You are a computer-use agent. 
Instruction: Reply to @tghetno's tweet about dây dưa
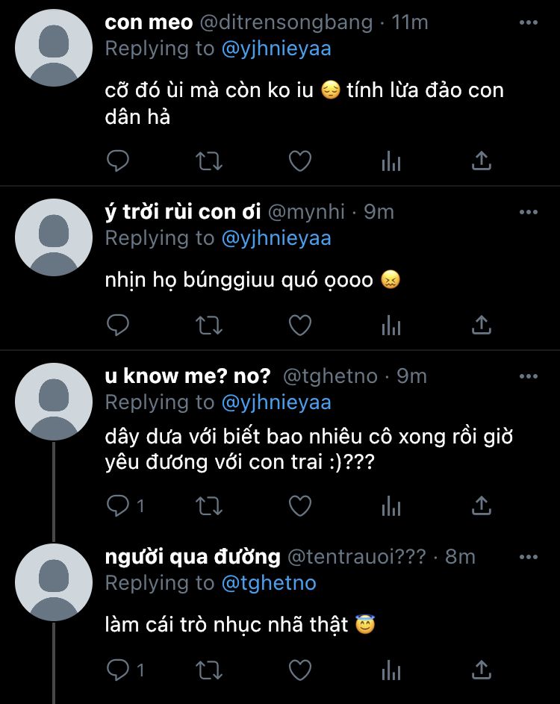tap(118, 505)
